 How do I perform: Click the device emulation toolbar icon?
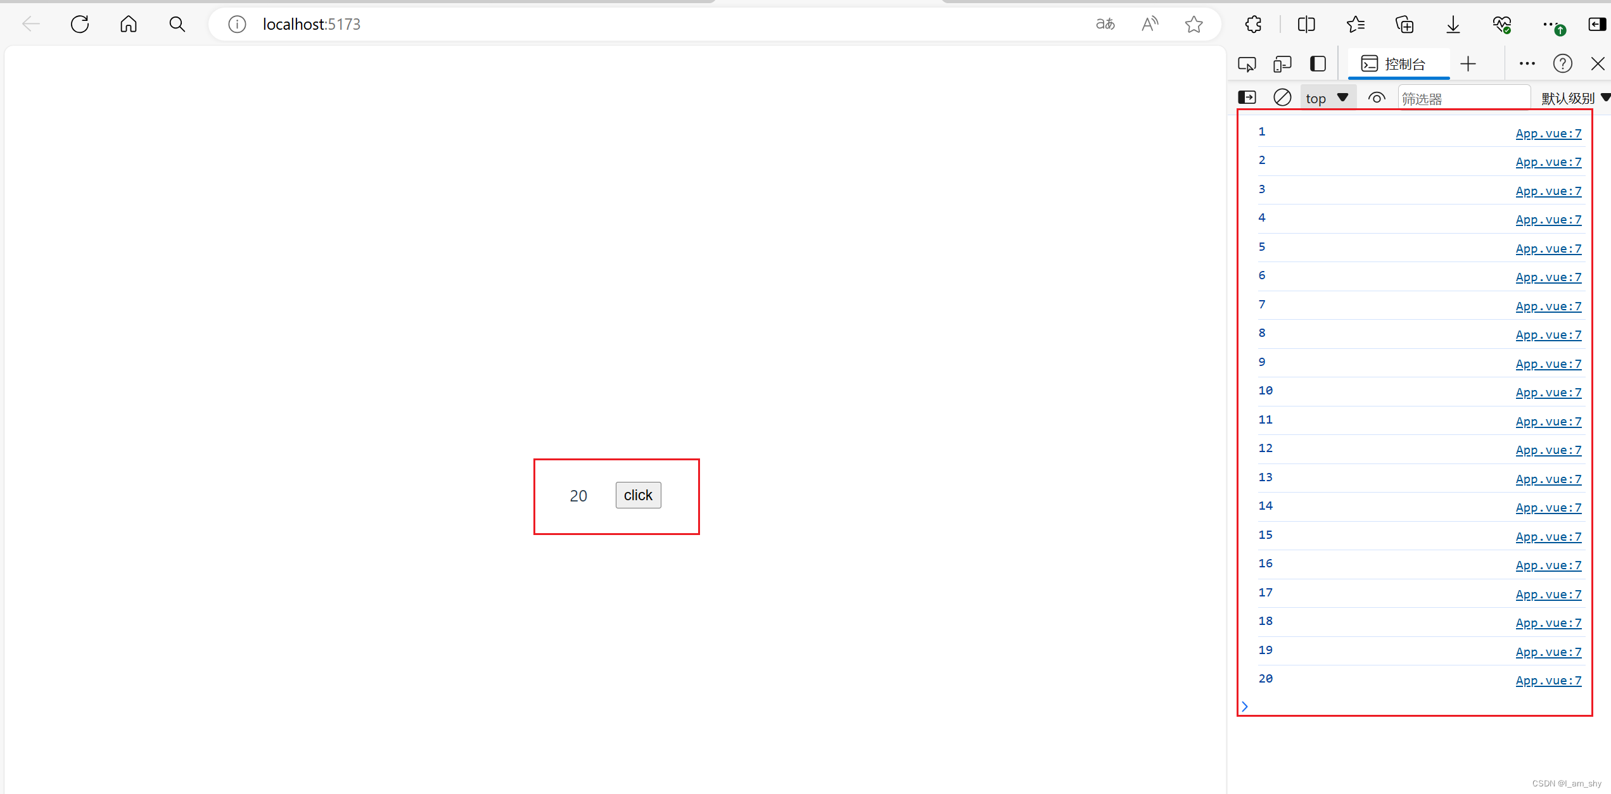pos(1282,64)
